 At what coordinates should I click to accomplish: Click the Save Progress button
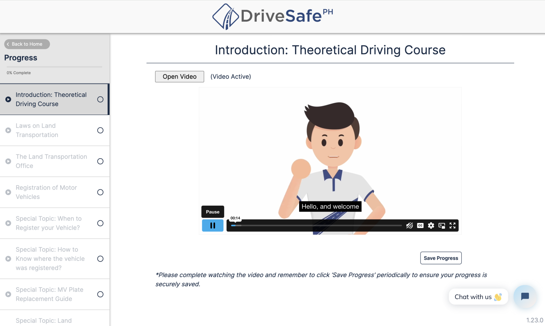coord(441,258)
